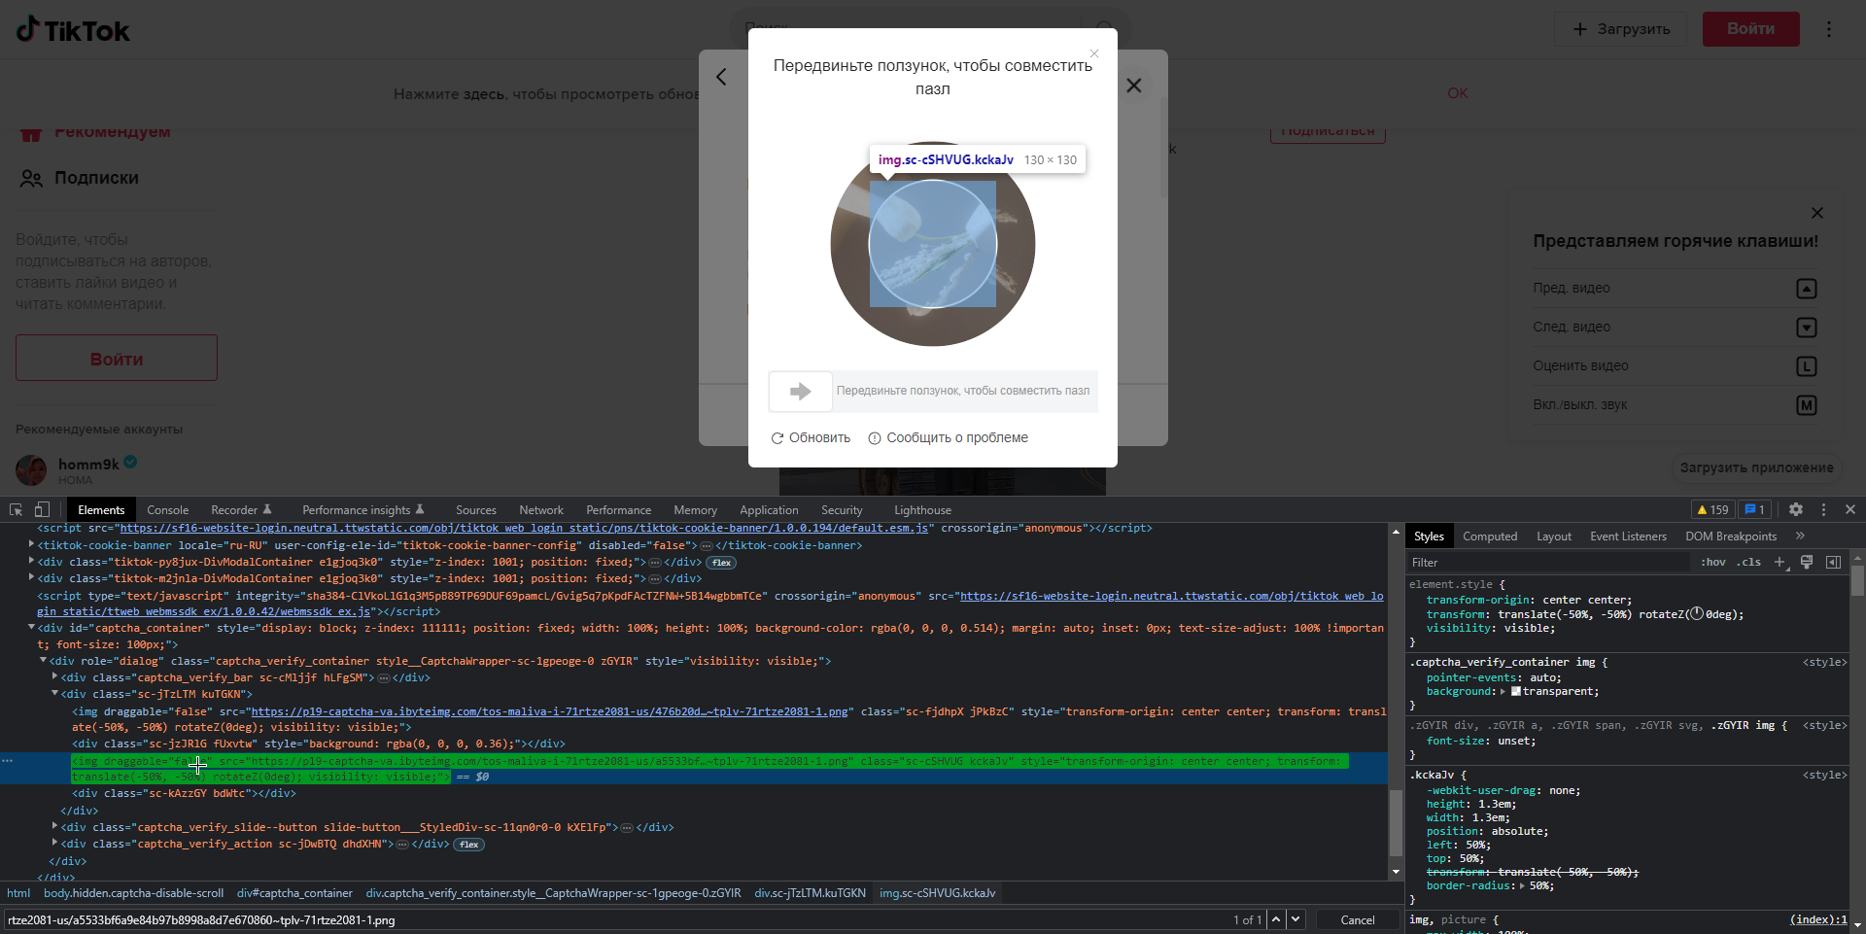The image size is (1866, 934).
Task: Select body.hidden.captcha-disable-scroll in breadcrumb
Action: click(133, 893)
